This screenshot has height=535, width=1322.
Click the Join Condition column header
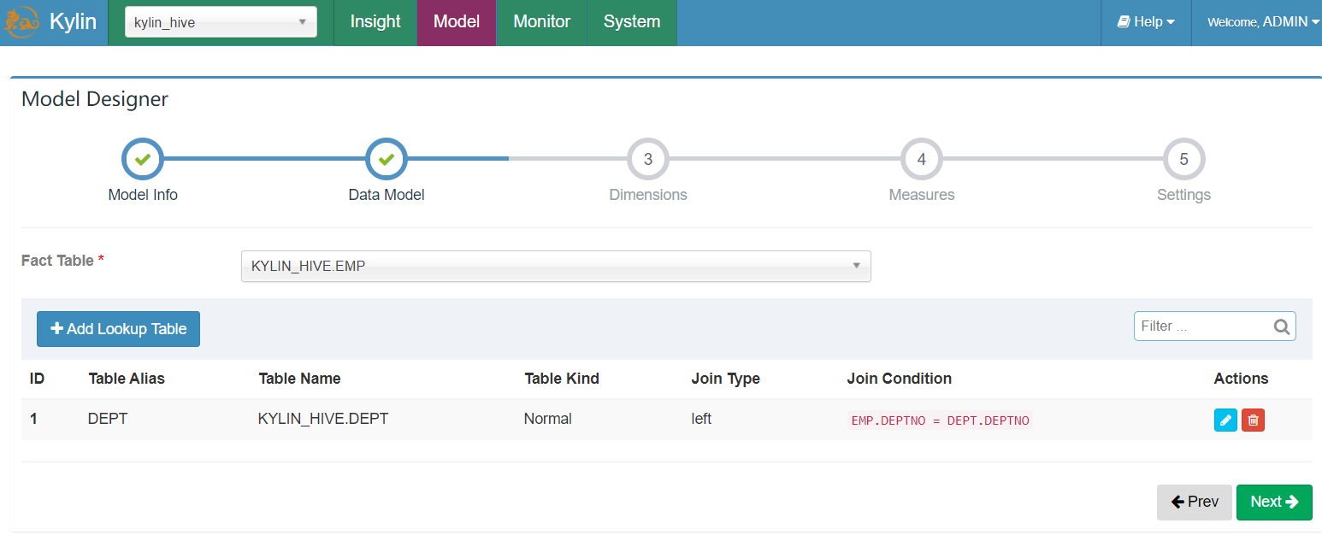[x=900, y=379]
